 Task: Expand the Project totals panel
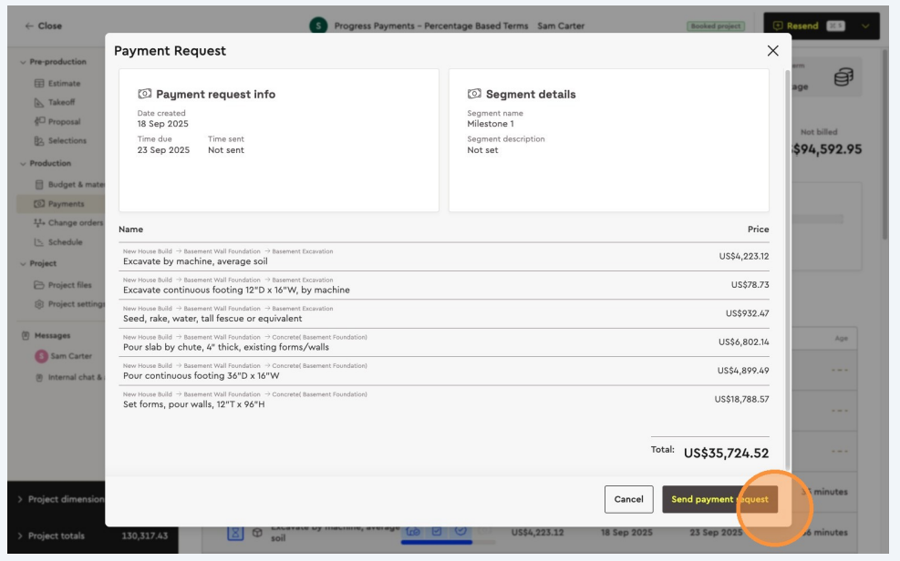(20, 535)
